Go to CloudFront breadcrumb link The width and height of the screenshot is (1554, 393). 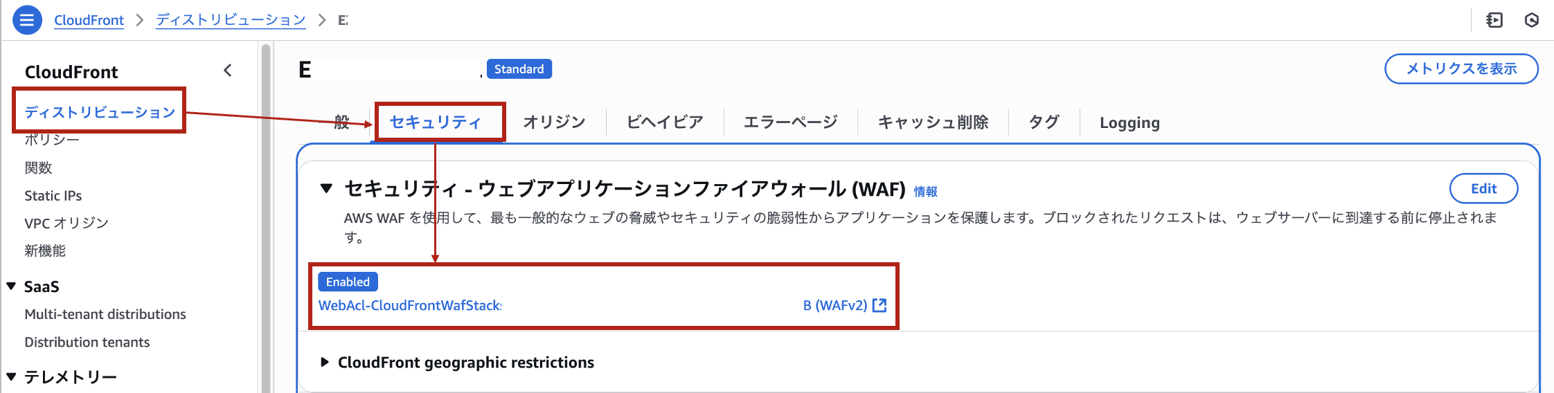pos(89,20)
